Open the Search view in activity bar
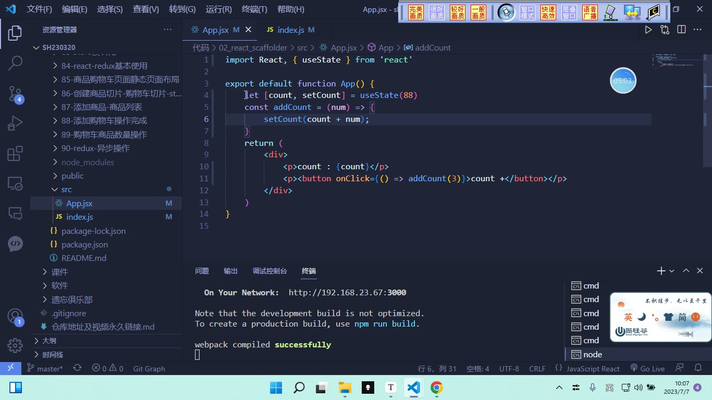 15,64
